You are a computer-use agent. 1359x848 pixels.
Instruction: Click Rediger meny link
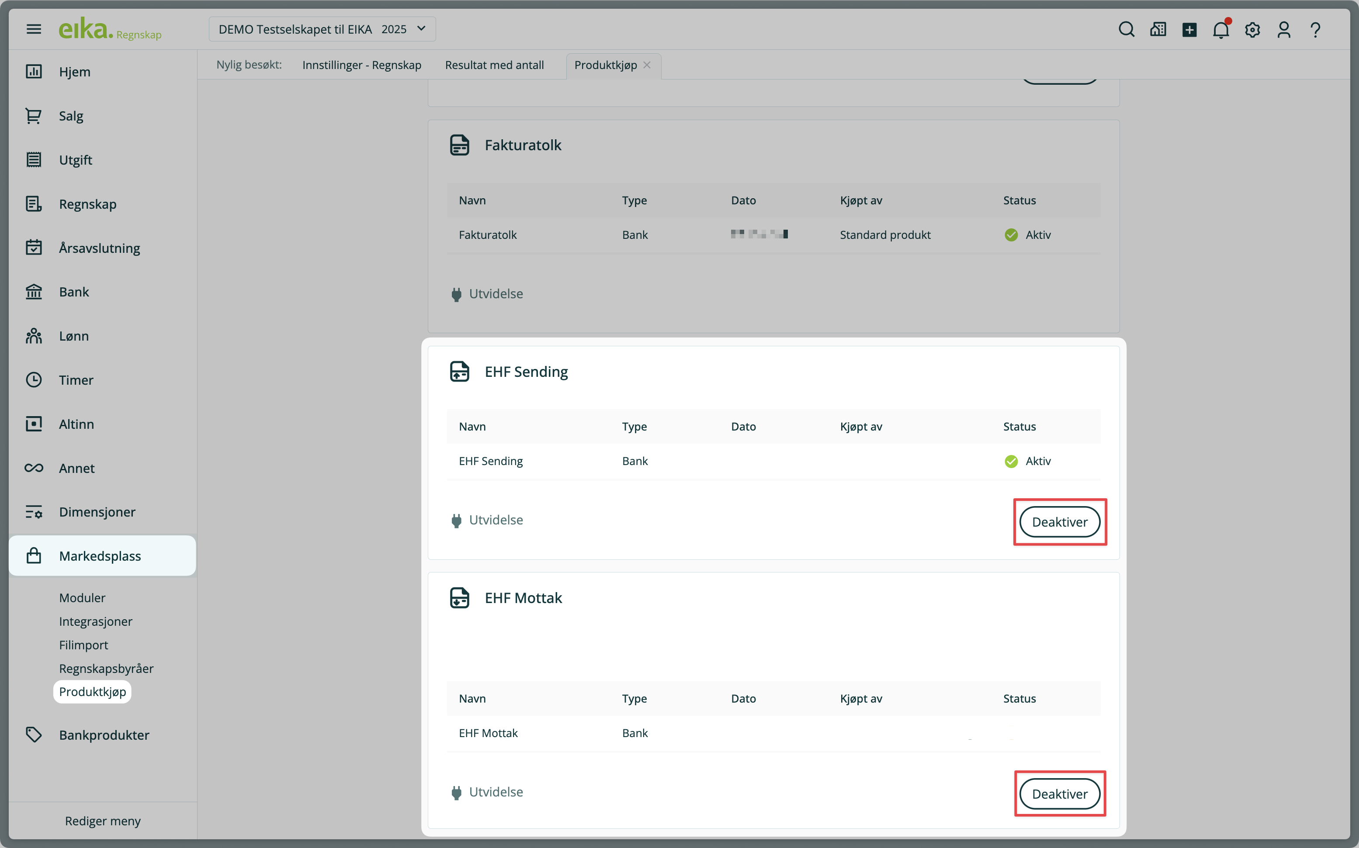coord(103,821)
